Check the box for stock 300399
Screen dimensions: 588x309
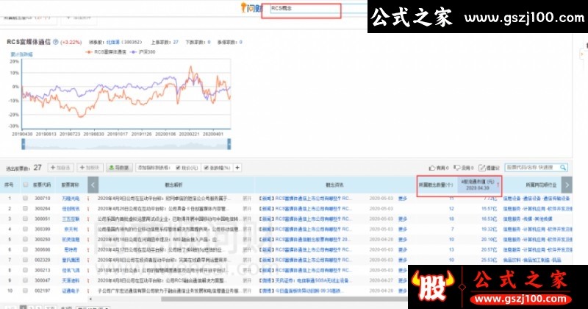pos(25,229)
